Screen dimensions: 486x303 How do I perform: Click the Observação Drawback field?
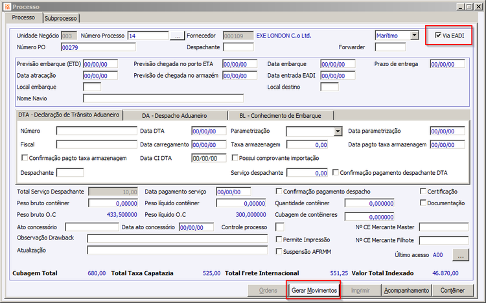click(x=178, y=238)
